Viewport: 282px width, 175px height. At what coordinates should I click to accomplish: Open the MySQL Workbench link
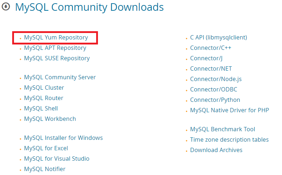point(50,119)
